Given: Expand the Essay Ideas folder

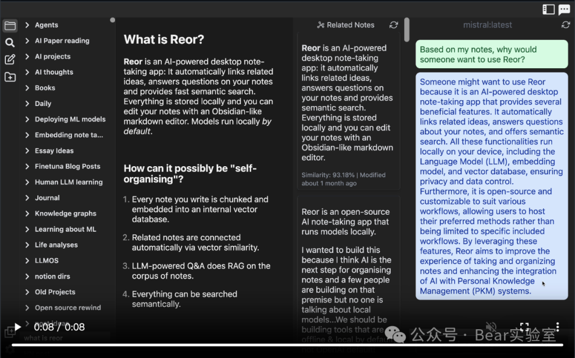Looking at the screenshot, I should (x=27, y=151).
